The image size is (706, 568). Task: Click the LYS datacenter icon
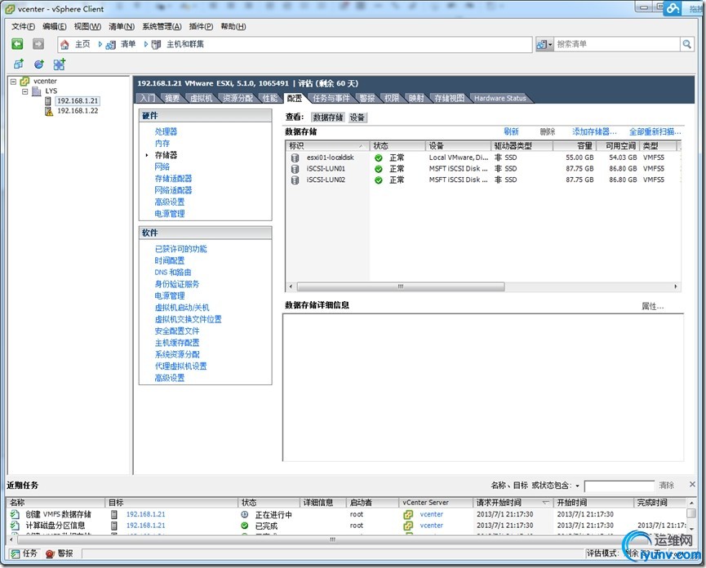37,91
